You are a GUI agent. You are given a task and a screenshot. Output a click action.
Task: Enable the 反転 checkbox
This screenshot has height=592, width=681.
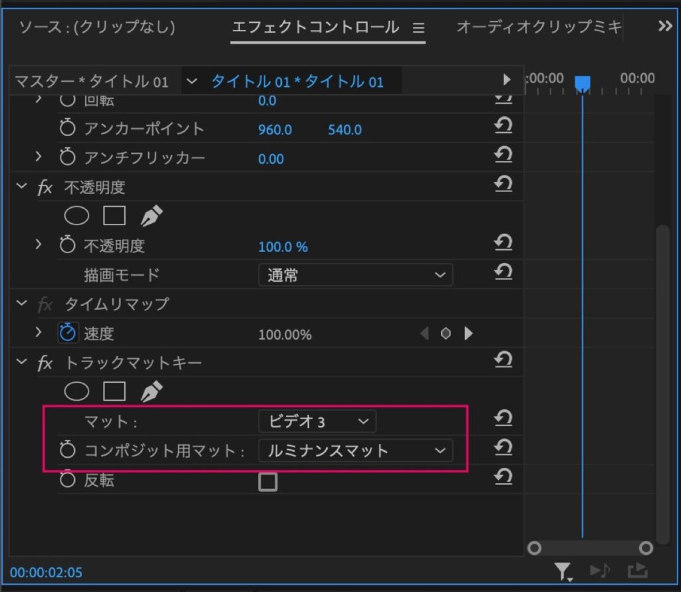coord(267,482)
